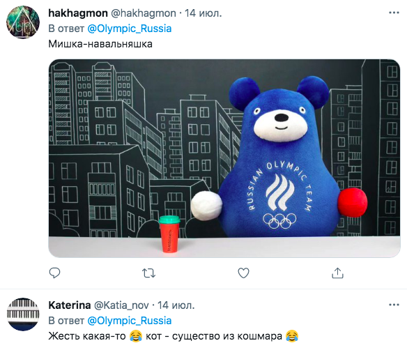Click the @hakhagmon handle
This screenshot has width=407, height=350.
(x=144, y=13)
